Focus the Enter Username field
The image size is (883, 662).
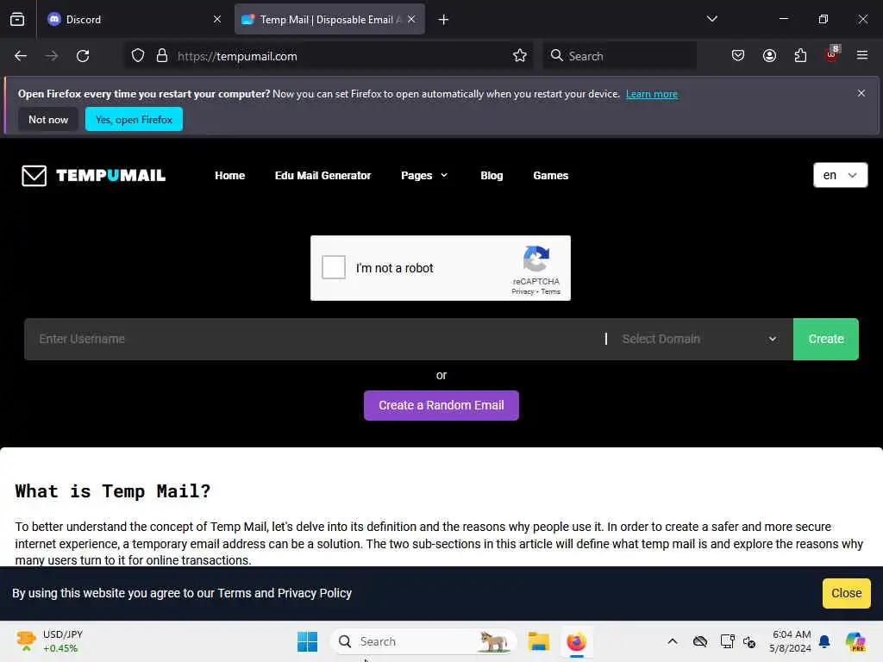pyautogui.click(x=312, y=339)
